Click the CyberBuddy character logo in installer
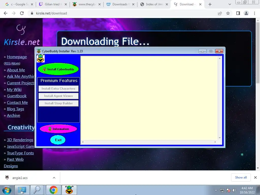This screenshot has height=195, width=260. point(40,58)
